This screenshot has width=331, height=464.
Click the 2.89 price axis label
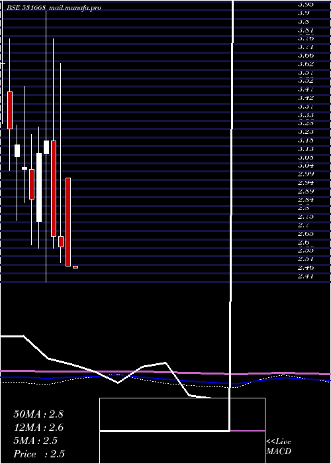pos(305,191)
